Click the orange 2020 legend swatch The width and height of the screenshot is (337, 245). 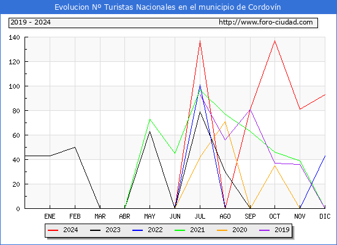tap(222, 230)
